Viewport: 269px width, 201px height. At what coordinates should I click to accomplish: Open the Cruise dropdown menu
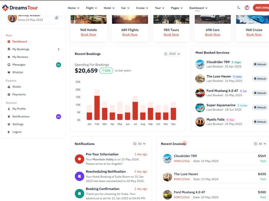[x=142, y=8]
